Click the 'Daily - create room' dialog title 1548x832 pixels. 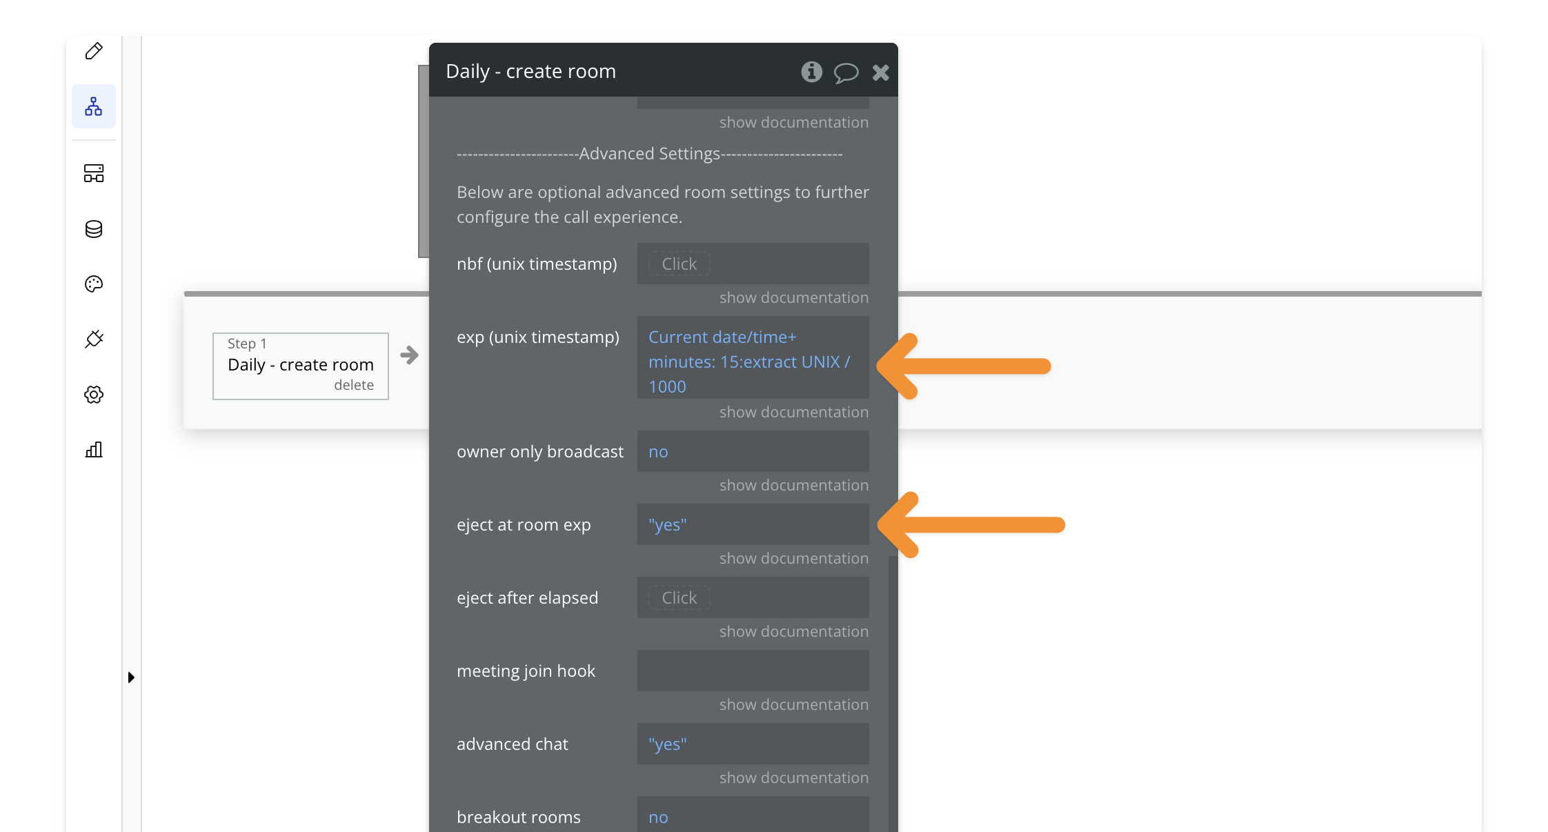pyautogui.click(x=530, y=71)
